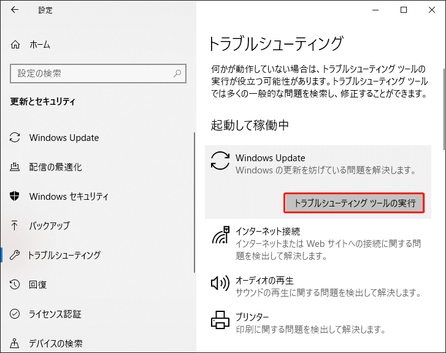Click the トラブルシューティング page heading
The width and height of the screenshot is (446, 353).
click(x=277, y=44)
